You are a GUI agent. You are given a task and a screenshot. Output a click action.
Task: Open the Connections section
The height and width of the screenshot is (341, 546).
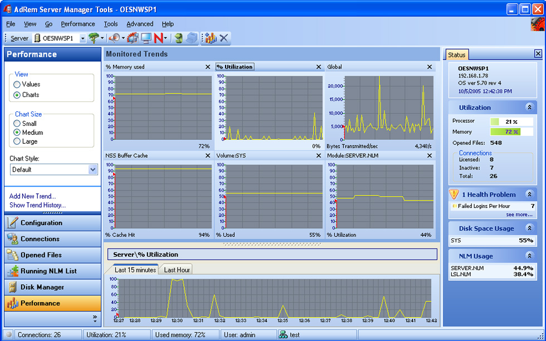point(52,239)
